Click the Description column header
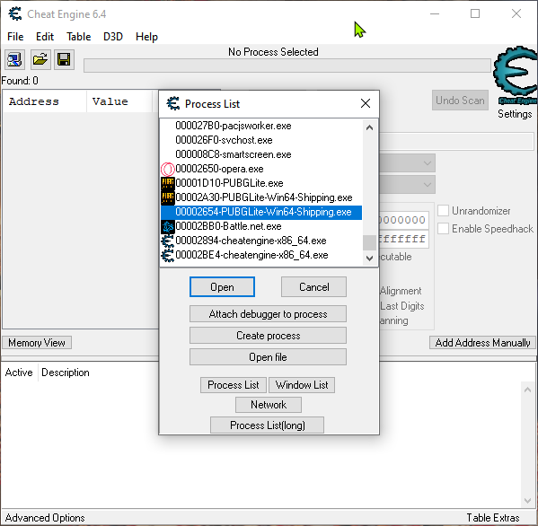Viewport: 538px width, 526px height. pyautogui.click(x=66, y=373)
